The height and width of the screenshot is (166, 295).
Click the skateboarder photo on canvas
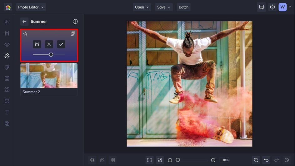click(189, 84)
